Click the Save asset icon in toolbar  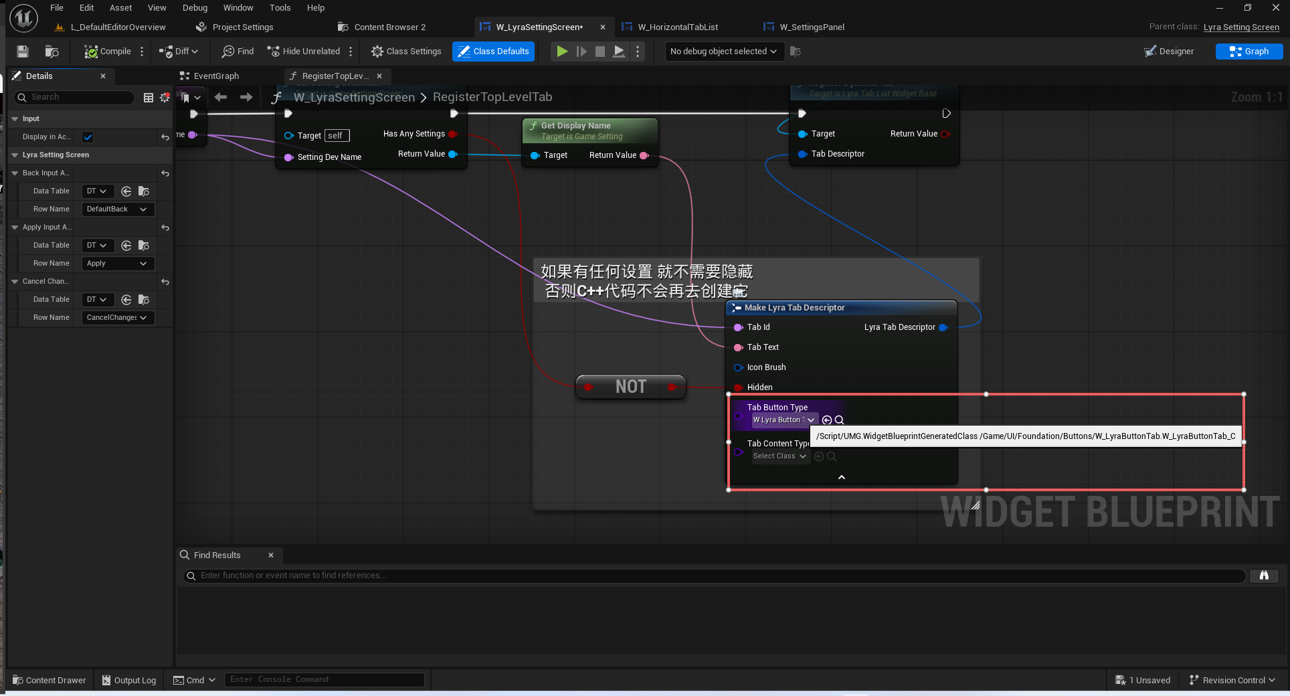[23, 52]
